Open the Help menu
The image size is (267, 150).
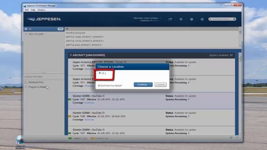click(33, 10)
